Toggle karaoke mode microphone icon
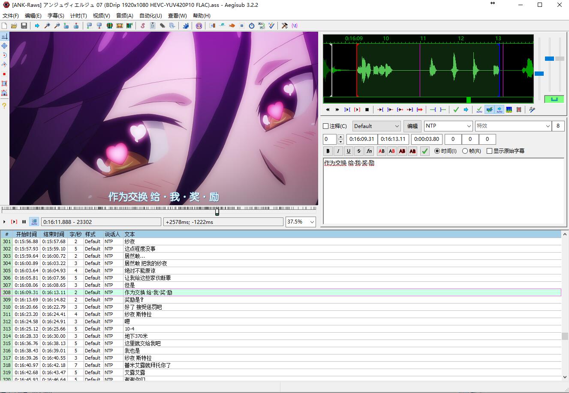The width and height of the screenshot is (569, 393). tap(532, 110)
